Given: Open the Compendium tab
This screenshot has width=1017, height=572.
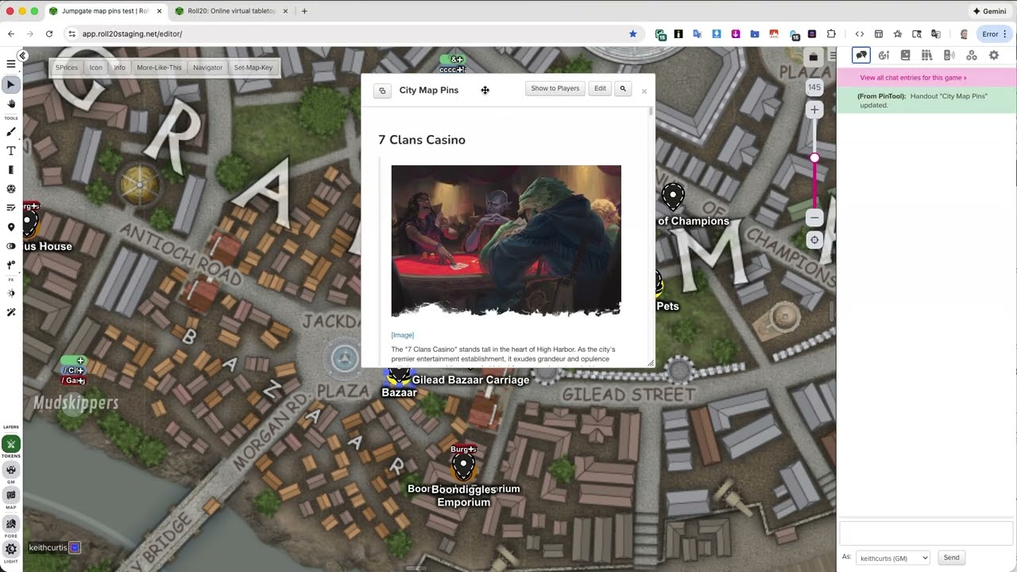Looking at the screenshot, I should tap(926, 55).
